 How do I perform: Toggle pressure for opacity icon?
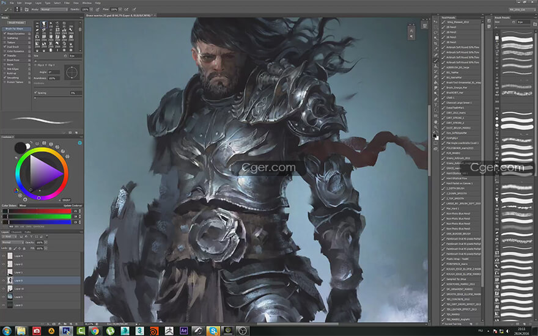98,9
